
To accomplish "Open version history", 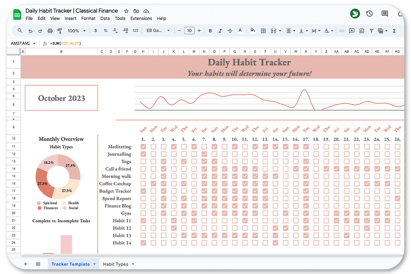I will click(x=369, y=14).
